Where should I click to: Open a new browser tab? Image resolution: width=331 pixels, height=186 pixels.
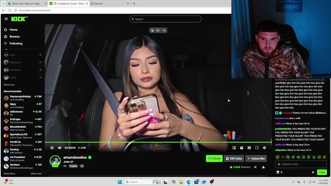tap(134, 4)
